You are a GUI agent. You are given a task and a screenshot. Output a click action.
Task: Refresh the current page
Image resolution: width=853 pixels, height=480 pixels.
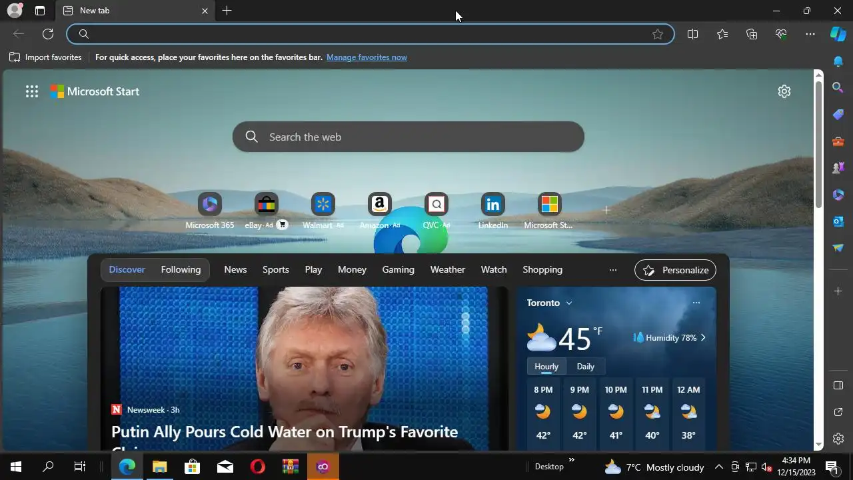point(48,34)
